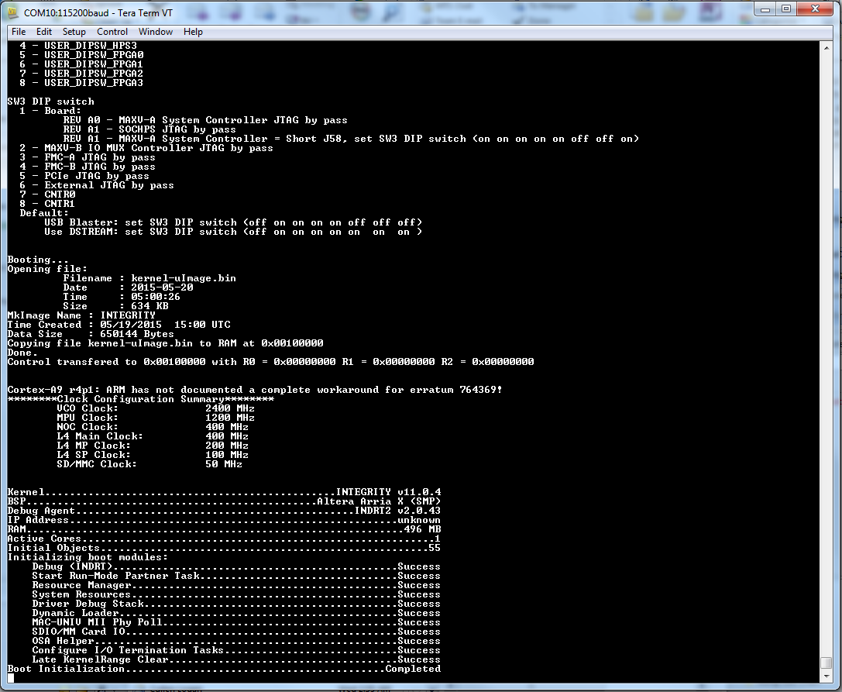The width and height of the screenshot is (842, 692).
Task: Click the terminal cursor block at bottom
Action: click(x=11, y=678)
